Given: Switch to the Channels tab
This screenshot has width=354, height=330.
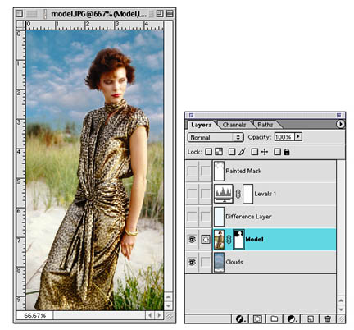Looking at the screenshot, I should [x=234, y=125].
